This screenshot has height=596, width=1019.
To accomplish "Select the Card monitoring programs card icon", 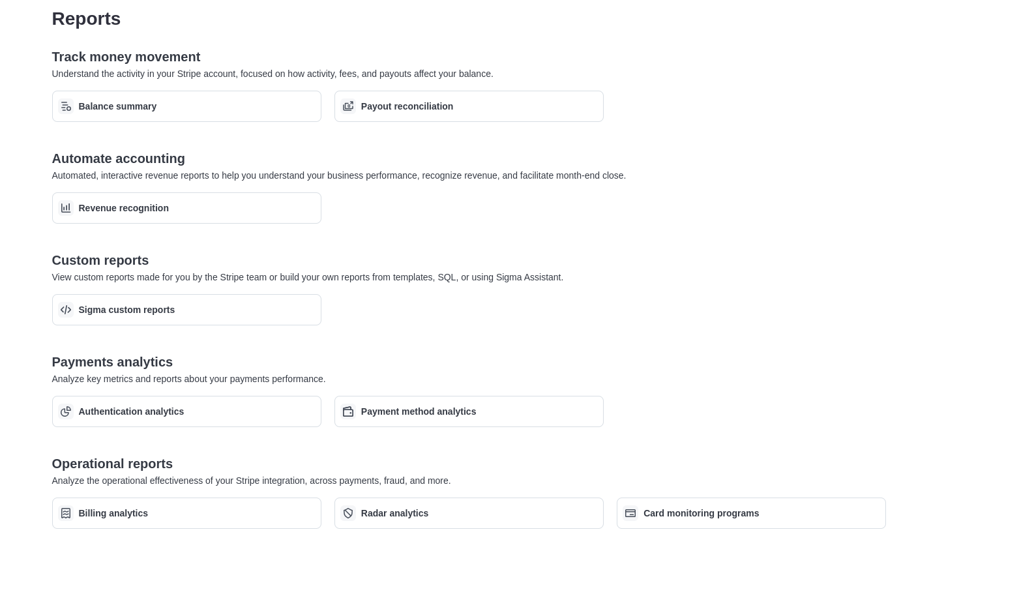I will (630, 513).
